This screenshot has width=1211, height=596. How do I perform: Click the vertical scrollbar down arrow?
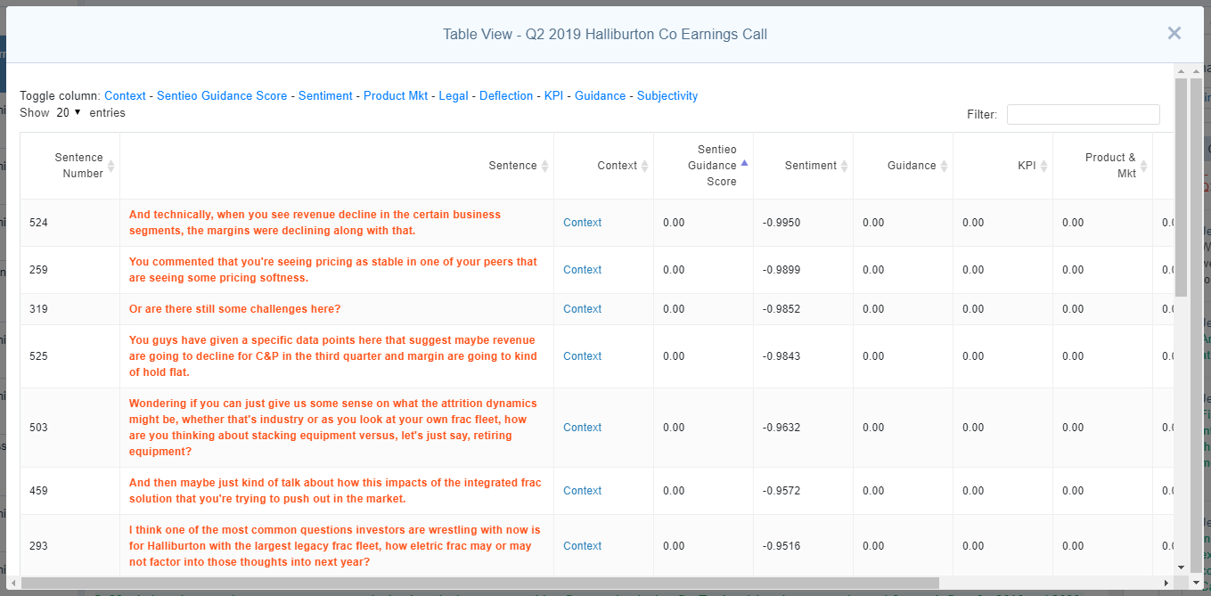coord(1181,567)
